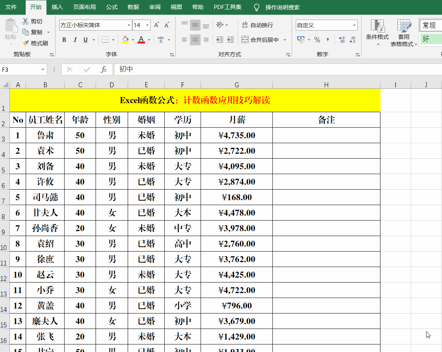442x352 pixels.
Task: Click the Name Box showing F3
Action: point(21,69)
